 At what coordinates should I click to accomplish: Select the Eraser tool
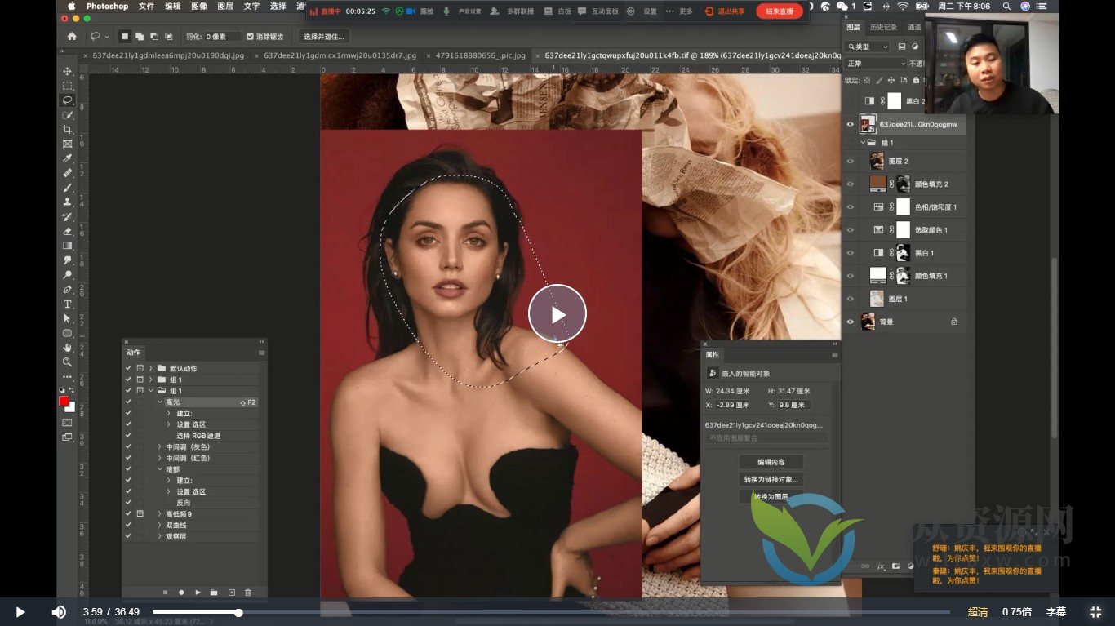point(68,231)
